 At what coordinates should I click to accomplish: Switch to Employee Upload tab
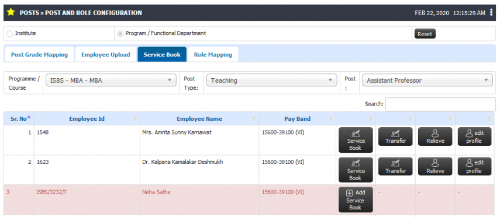point(105,54)
